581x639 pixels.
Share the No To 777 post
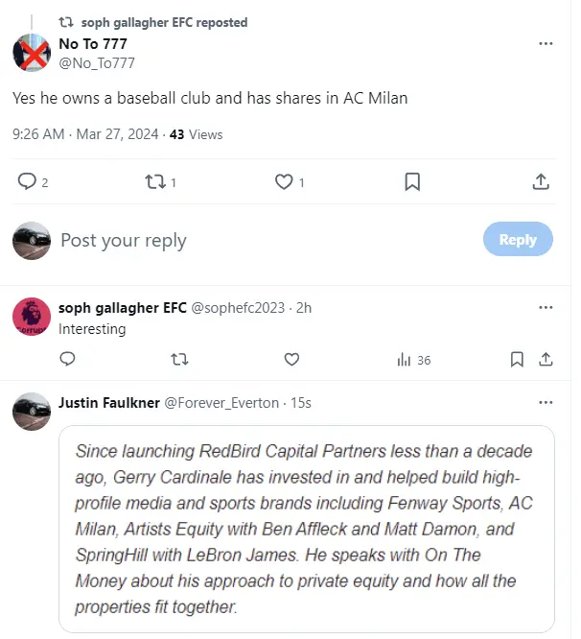pyautogui.click(x=541, y=181)
